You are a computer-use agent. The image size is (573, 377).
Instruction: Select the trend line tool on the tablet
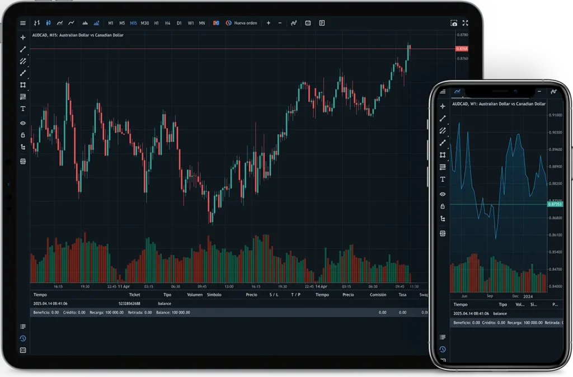[22, 49]
